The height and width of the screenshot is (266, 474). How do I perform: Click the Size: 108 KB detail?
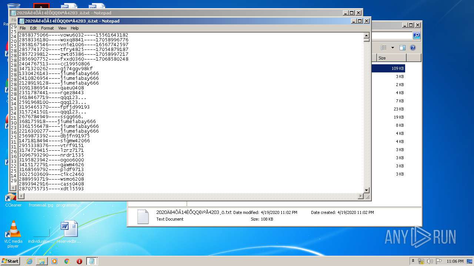[262, 219]
